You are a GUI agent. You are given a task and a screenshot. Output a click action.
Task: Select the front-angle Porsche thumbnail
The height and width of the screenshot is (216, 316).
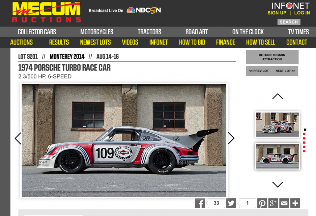(277, 124)
